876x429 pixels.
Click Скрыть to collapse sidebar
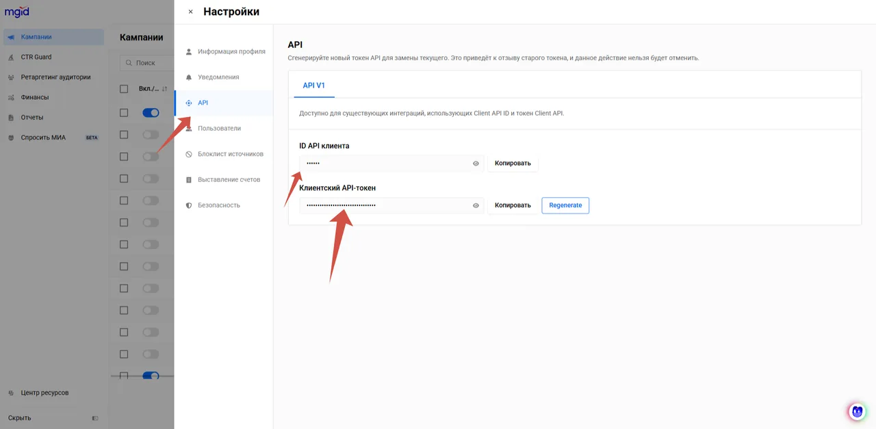(x=19, y=418)
